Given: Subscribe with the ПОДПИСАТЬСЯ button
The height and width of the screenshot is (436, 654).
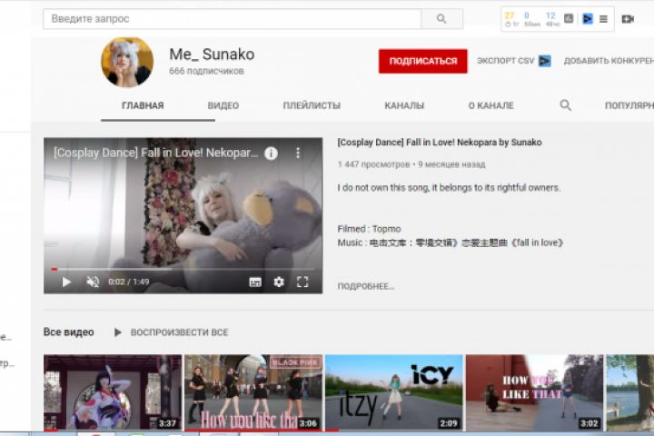Looking at the screenshot, I should [x=423, y=61].
